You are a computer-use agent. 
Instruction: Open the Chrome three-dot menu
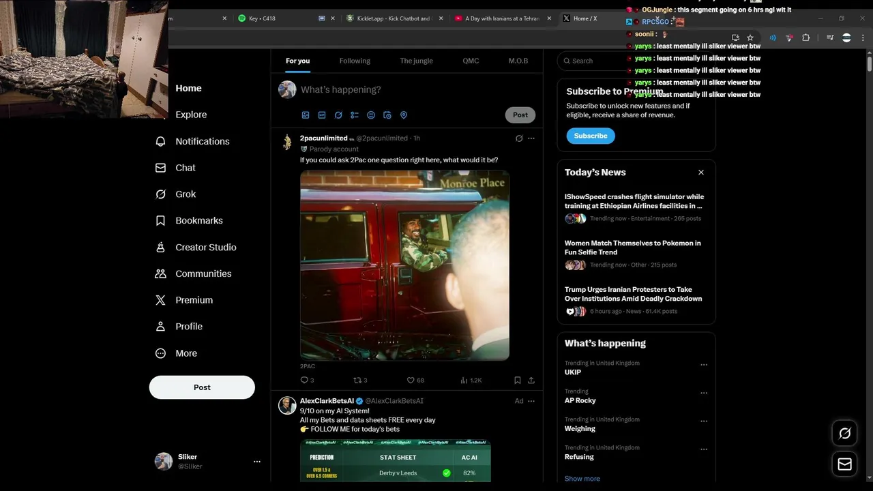863,38
